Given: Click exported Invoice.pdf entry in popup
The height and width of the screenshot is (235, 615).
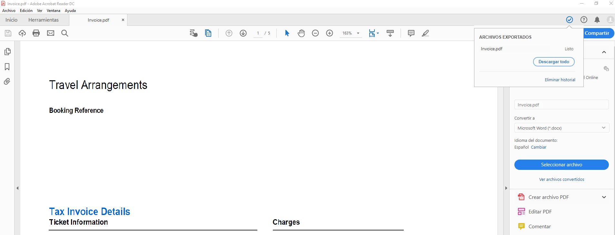Looking at the screenshot, I should pyautogui.click(x=491, y=49).
